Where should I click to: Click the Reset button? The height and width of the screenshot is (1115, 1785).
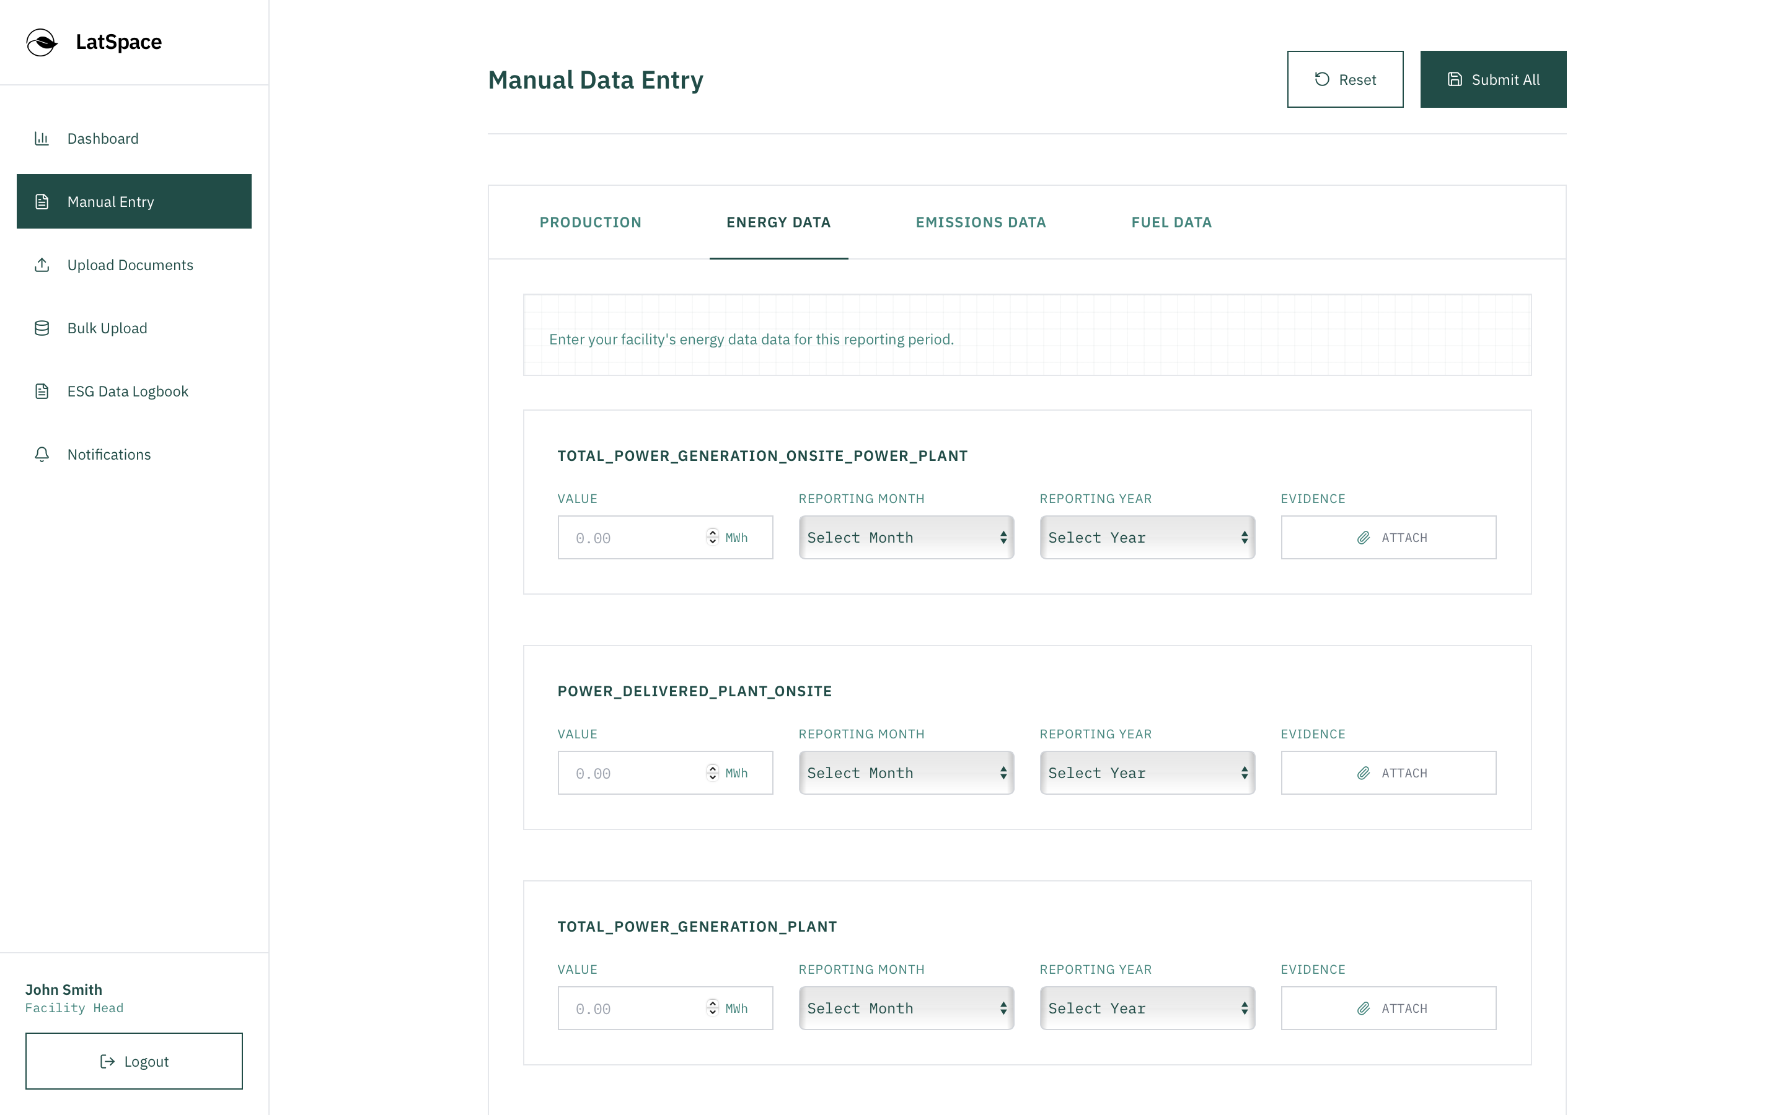point(1345,79)
